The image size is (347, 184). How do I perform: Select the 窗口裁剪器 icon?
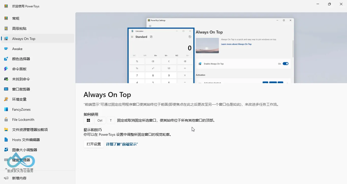point(6,89)
